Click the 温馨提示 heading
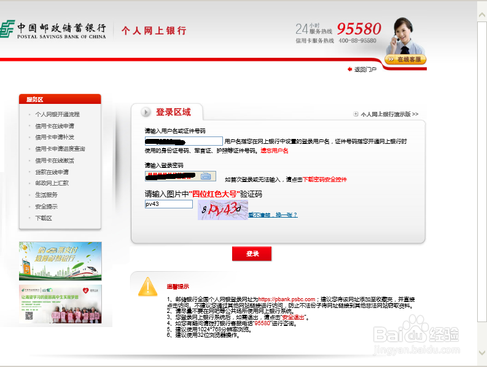The width and height of the screenshot is (487, 367). point(177,286)
